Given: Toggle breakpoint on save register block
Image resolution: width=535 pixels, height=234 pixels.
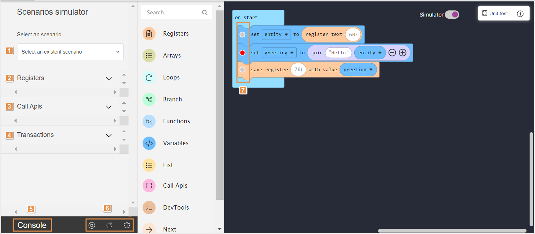Looking at the screenshot, I should 242,69.
